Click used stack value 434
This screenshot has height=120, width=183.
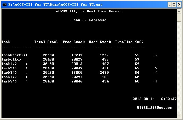(105, 81)
